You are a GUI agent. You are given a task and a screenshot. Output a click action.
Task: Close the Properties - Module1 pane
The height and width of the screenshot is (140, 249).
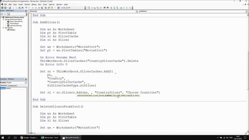pyautogui.click(x=26, y=79)
